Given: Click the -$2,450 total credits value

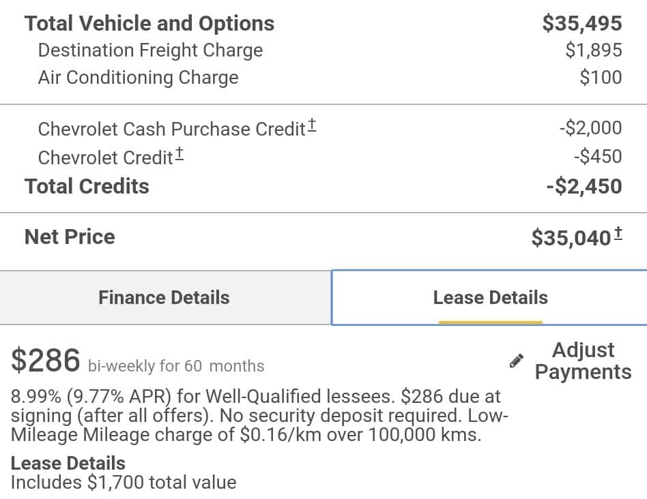Looking at the screenshot, I should click(x=584, y=186).
